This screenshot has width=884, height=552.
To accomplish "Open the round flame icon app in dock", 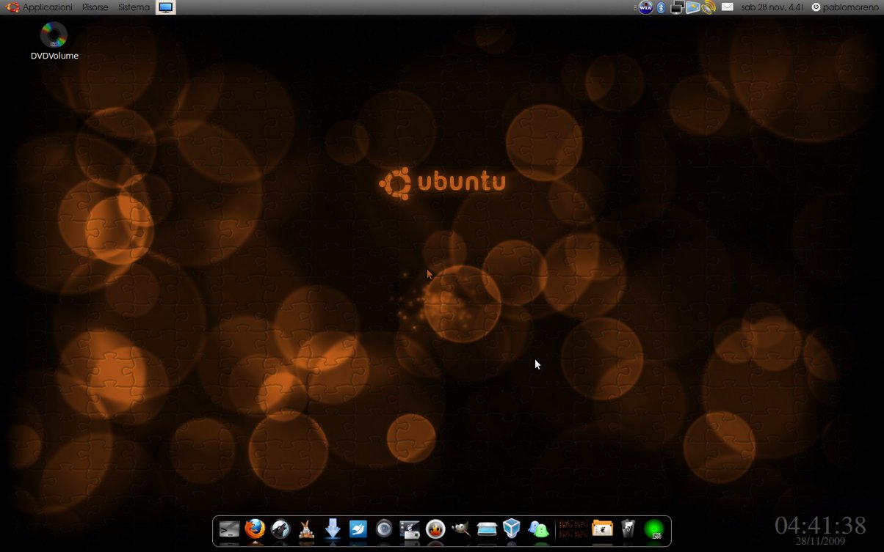I will click(x=435, y=529).
